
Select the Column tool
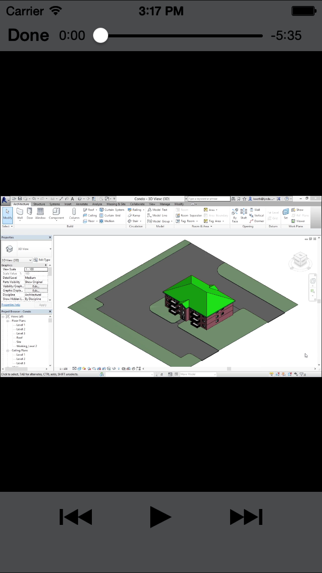click(74, 214)
